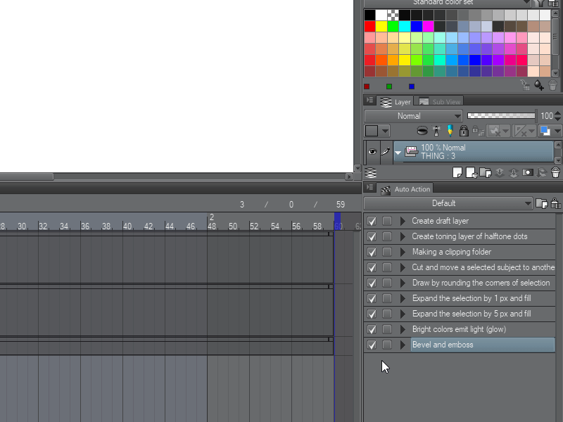Add color to set with the droplet icon
563x422 pixels.
point(539,85)
